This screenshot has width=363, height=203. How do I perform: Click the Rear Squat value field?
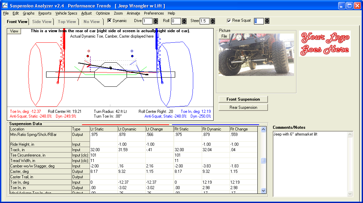259,21
